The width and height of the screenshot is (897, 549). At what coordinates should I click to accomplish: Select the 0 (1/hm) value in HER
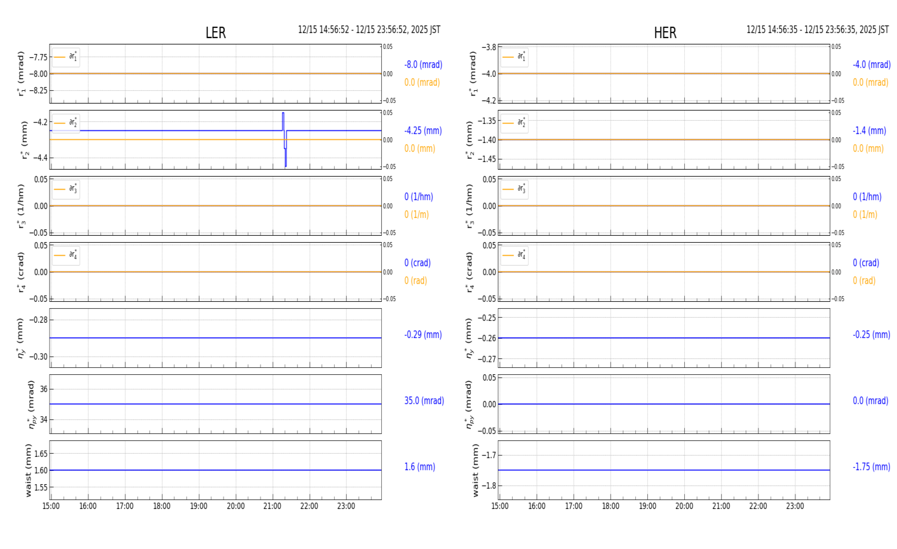coord(867,197)
